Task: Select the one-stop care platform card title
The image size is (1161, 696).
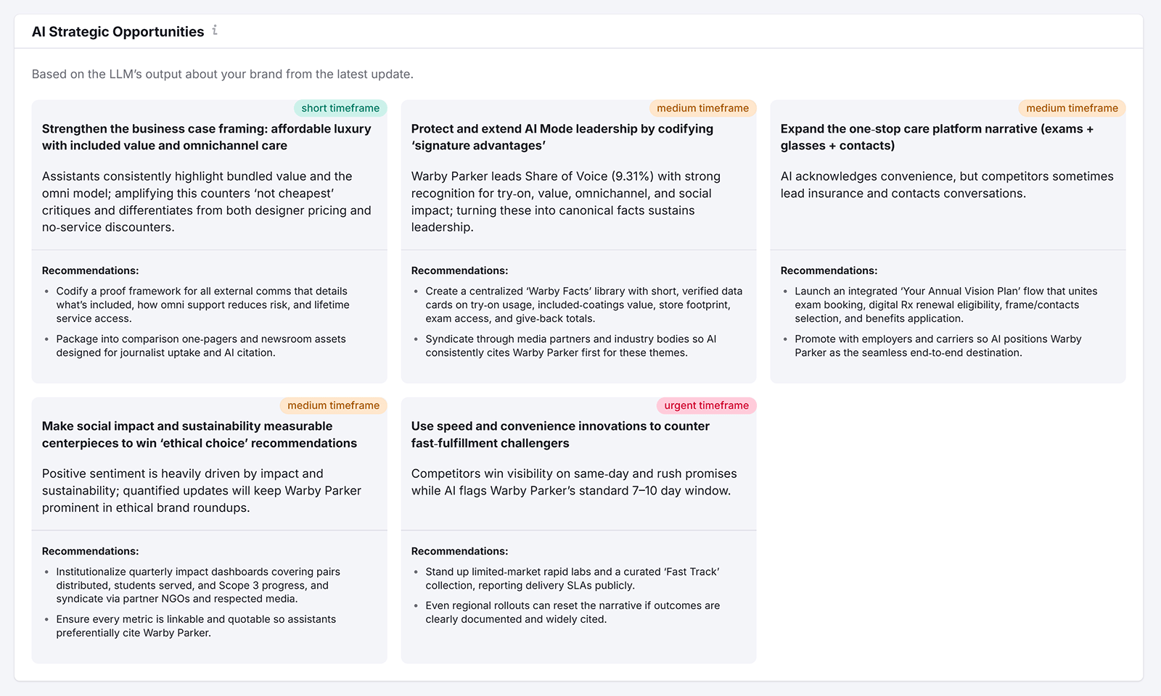Action: coord(938,137)
